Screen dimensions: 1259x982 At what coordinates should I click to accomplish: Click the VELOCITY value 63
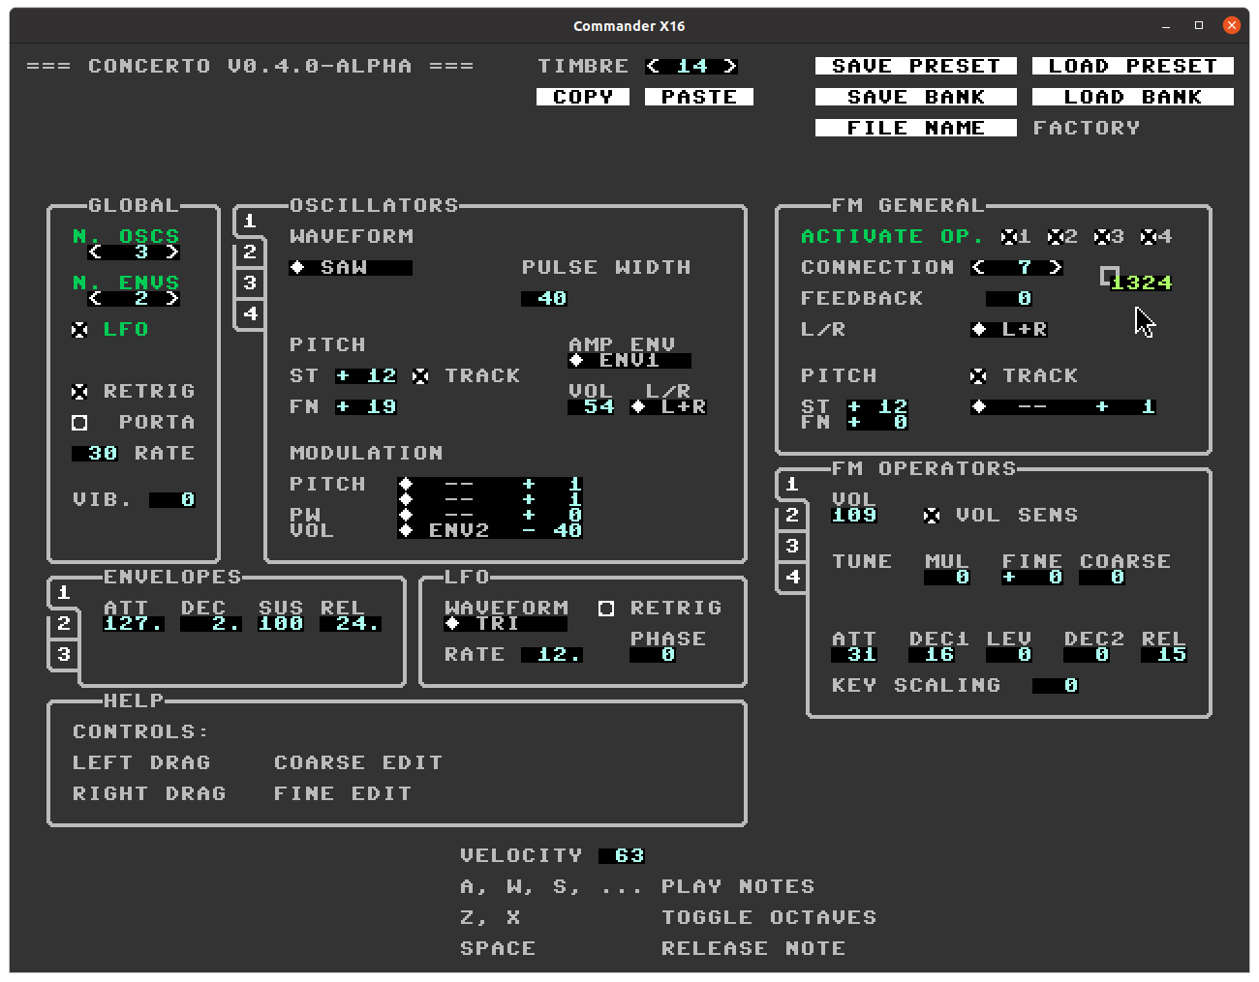pyautogui.click(x=622, y=855)
